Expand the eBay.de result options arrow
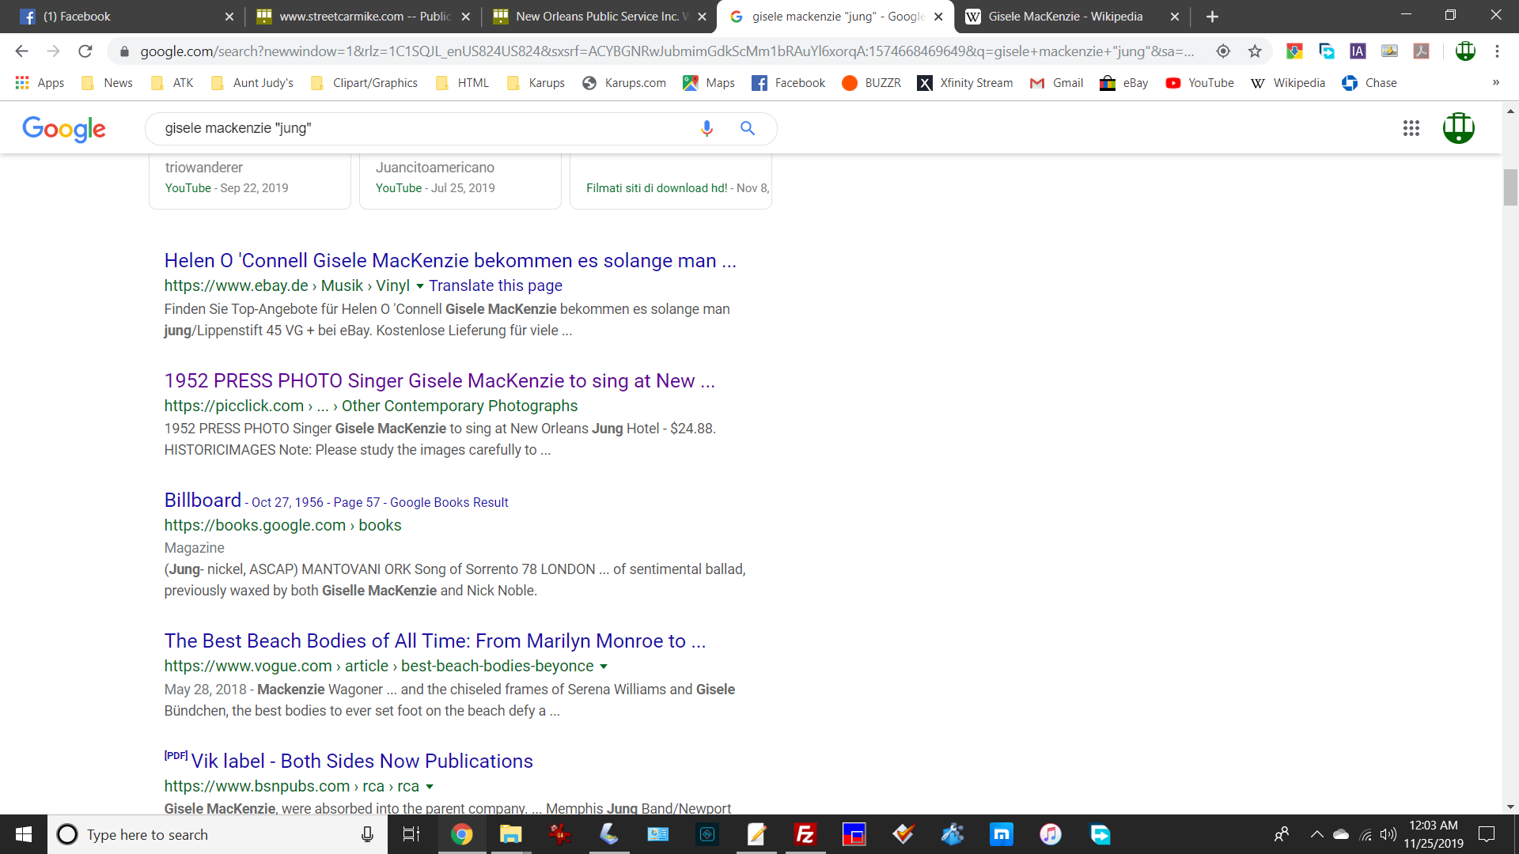1519x854 pixels. [420, 286]
